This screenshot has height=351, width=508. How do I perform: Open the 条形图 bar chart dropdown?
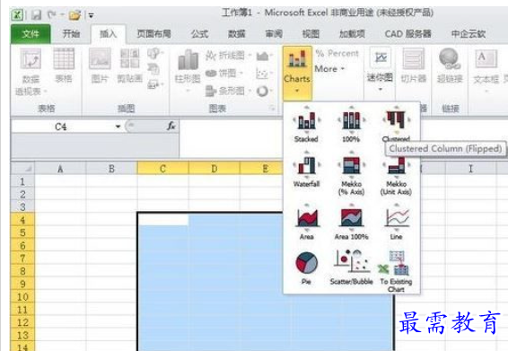click(228, 91)
